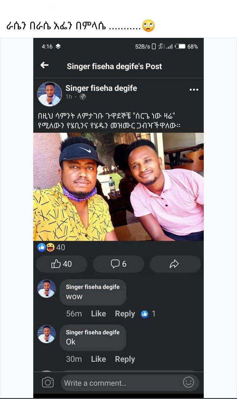Image resolution: width=237 pixels, height=399 pixels.
Task: Tap the share arrow button
Action: pyautogui.click(x=175, y=264)
